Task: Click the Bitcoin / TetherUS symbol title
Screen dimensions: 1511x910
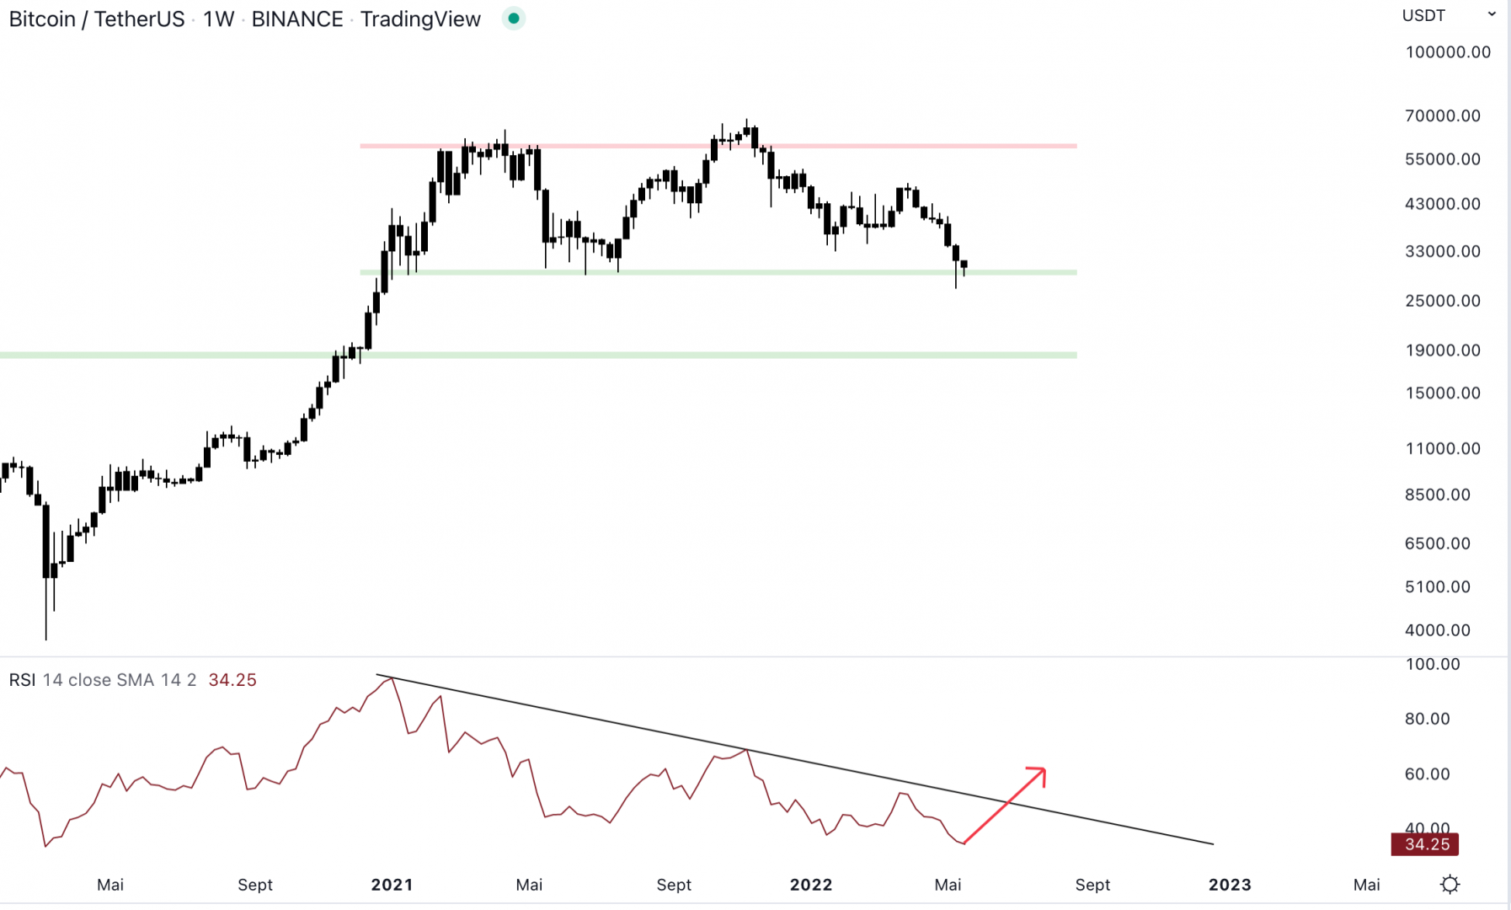Action: click(x=97, y=19)
